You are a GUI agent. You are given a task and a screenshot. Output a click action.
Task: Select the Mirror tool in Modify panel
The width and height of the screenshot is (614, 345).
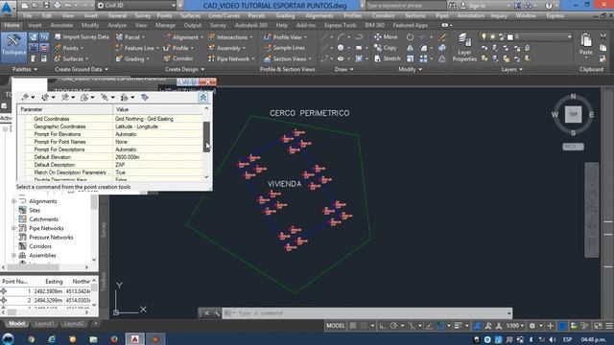[410, 48]
